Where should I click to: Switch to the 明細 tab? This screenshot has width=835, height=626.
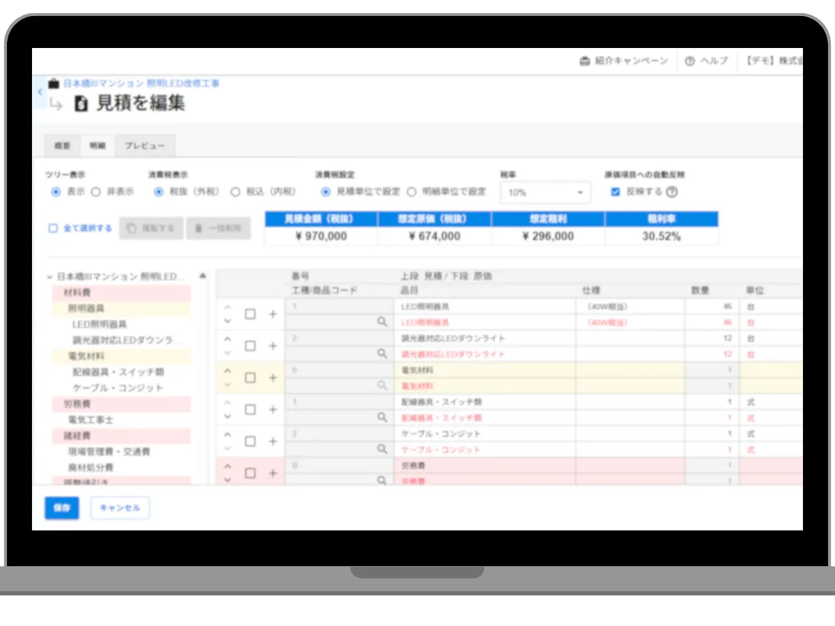pos(97,146)
